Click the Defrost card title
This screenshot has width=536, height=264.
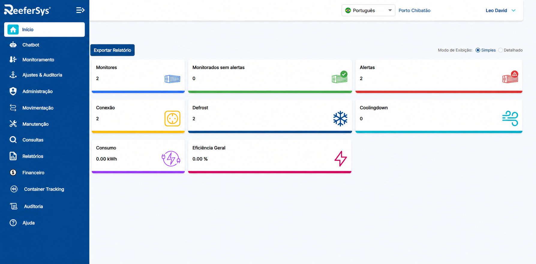click(x=200, y=108)
